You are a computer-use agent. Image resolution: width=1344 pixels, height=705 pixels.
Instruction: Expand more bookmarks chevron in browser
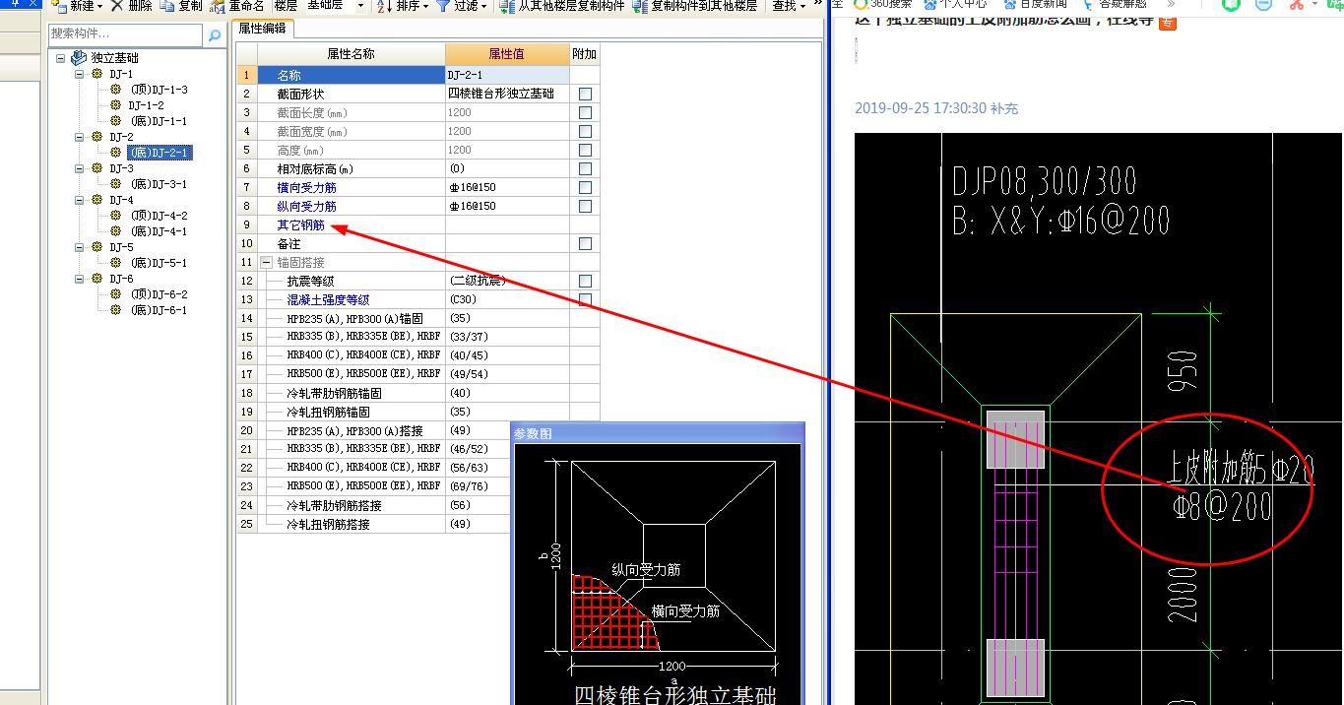click(1171, 4)
